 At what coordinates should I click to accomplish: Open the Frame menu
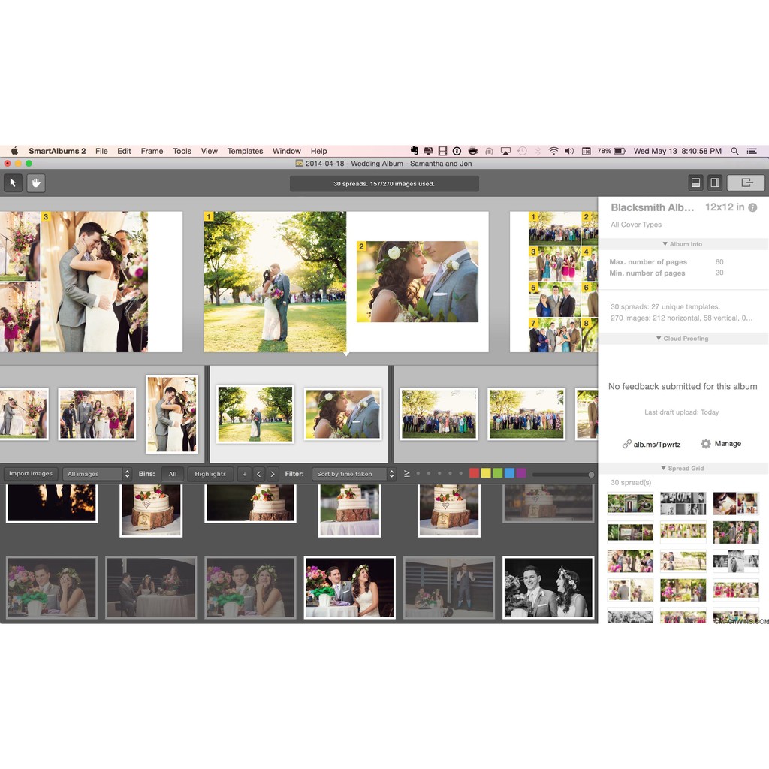152,151
